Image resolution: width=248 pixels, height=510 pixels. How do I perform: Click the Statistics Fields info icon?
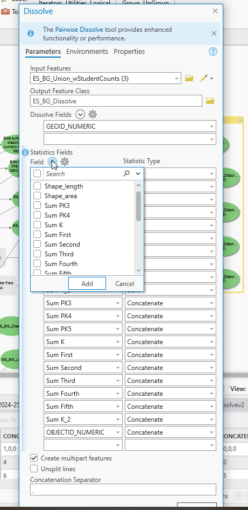point(25,152)
